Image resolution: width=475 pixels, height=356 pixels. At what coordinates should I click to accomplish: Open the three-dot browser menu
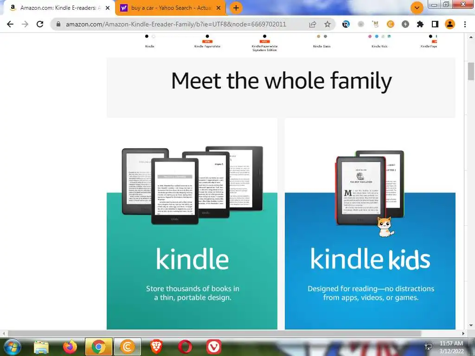(x=465, y=24)
